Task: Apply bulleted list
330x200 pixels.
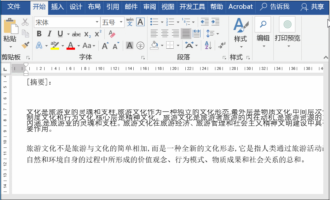Action: tap(154, 22)
